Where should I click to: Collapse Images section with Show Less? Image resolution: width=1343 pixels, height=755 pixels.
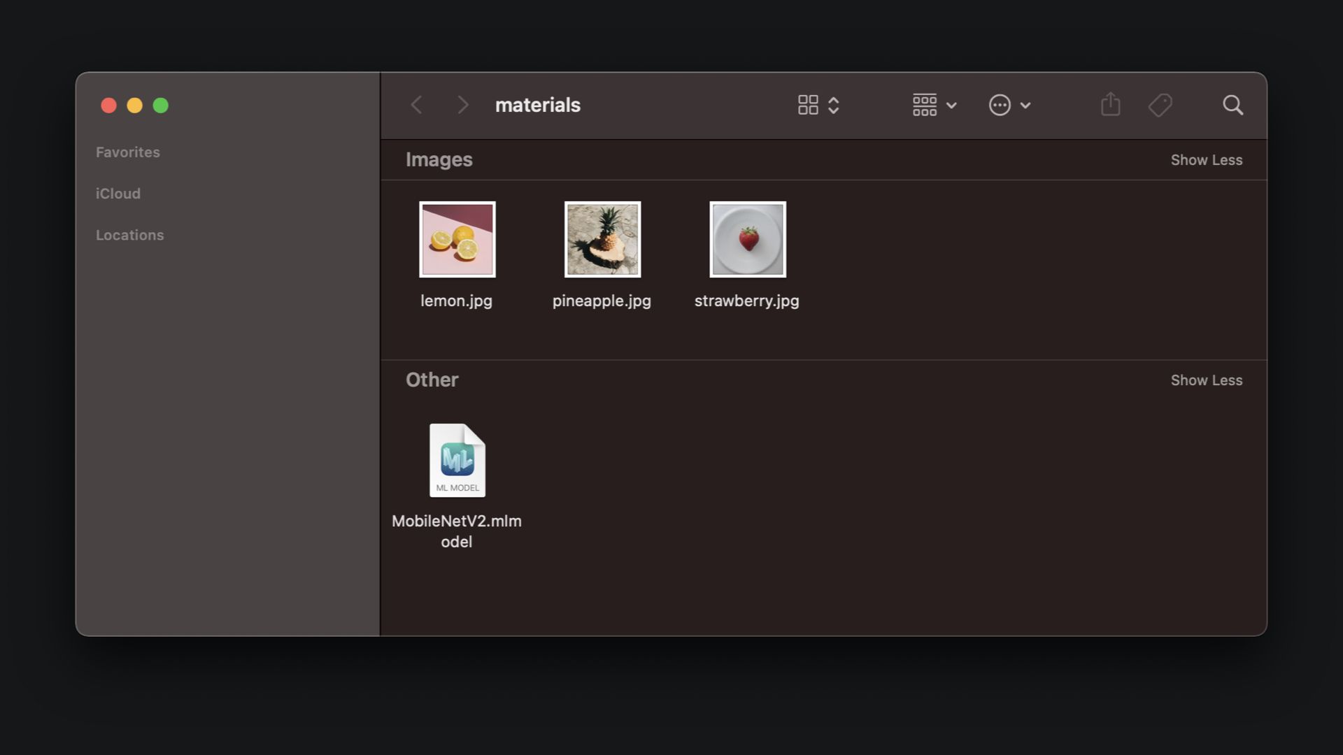(1206, 160)
